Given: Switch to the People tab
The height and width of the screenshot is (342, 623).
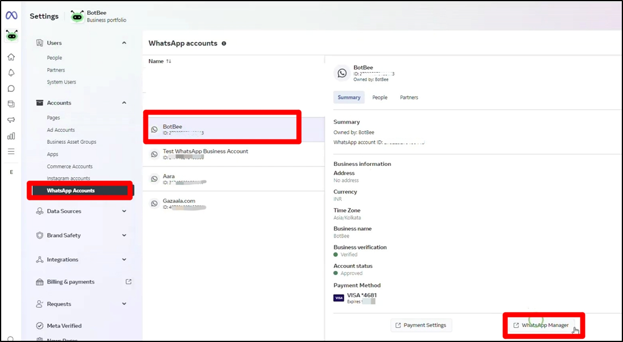Looking at the screenshot, I should (380, 97).
